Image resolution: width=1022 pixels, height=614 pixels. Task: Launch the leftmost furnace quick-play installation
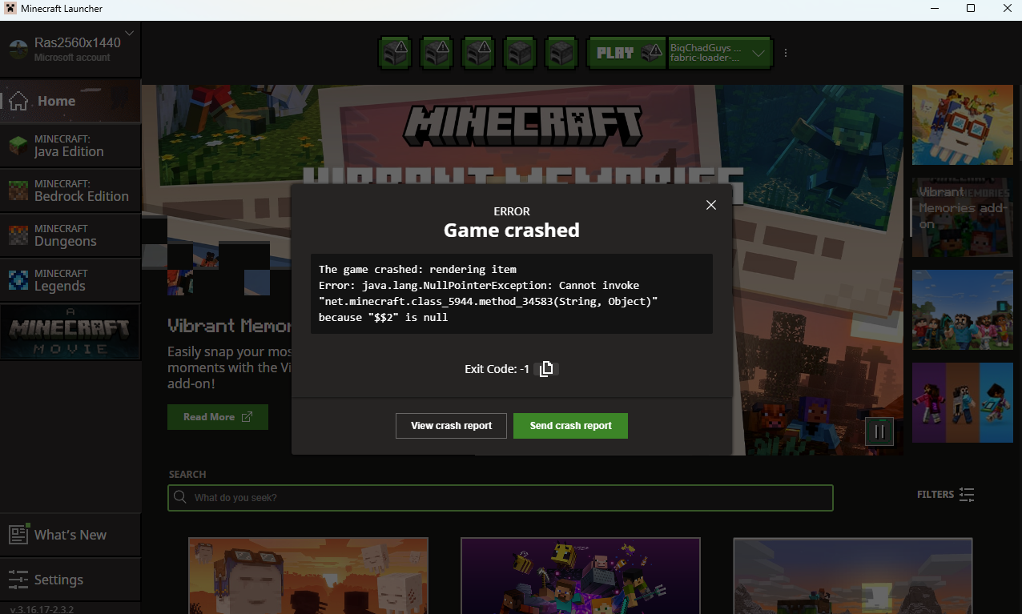395,53
